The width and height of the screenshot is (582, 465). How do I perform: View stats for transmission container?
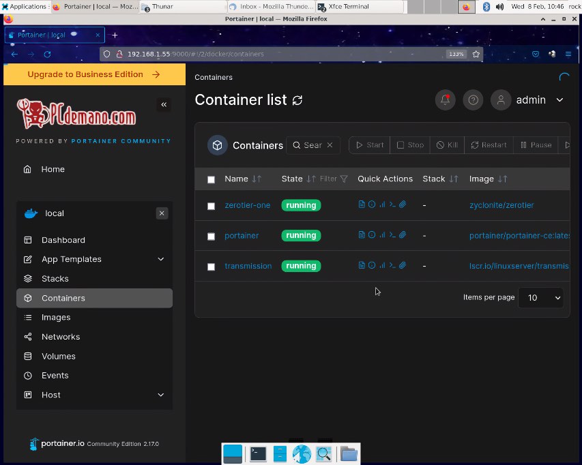[x=382, y=265]
